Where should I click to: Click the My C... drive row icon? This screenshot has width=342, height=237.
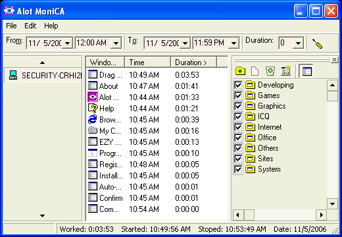click(93, 130)
